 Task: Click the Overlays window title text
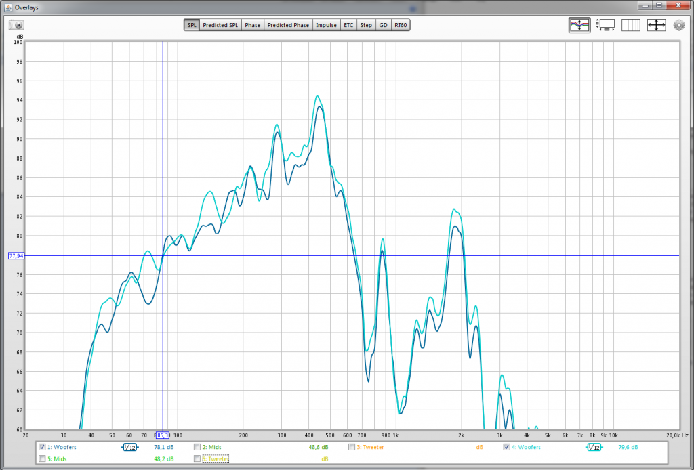click(26, 8)
